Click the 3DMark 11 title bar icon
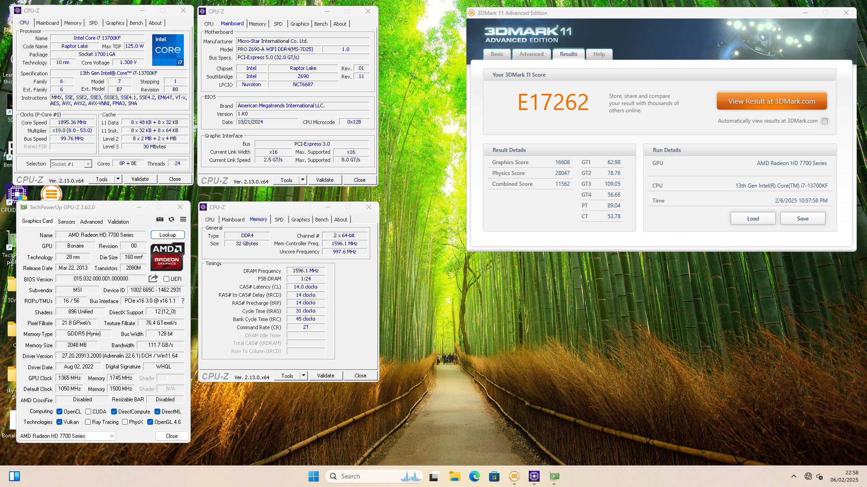This screenshot has width=867, height=487. point(471,13)
